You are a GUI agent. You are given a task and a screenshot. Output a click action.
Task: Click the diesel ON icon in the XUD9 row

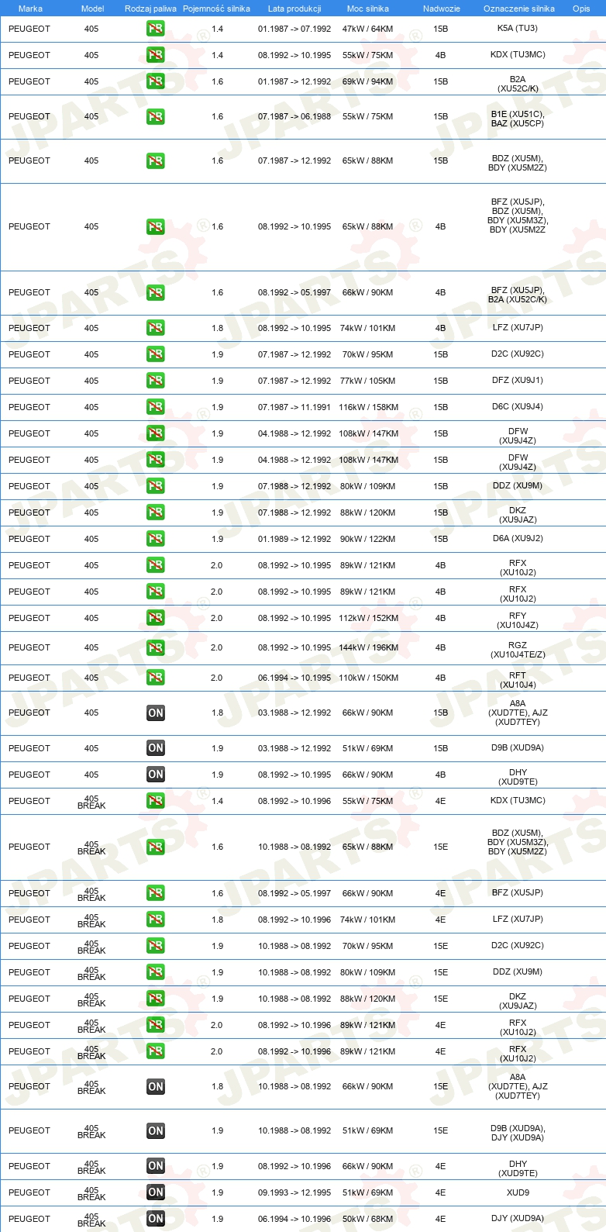tap(156, 1192)
